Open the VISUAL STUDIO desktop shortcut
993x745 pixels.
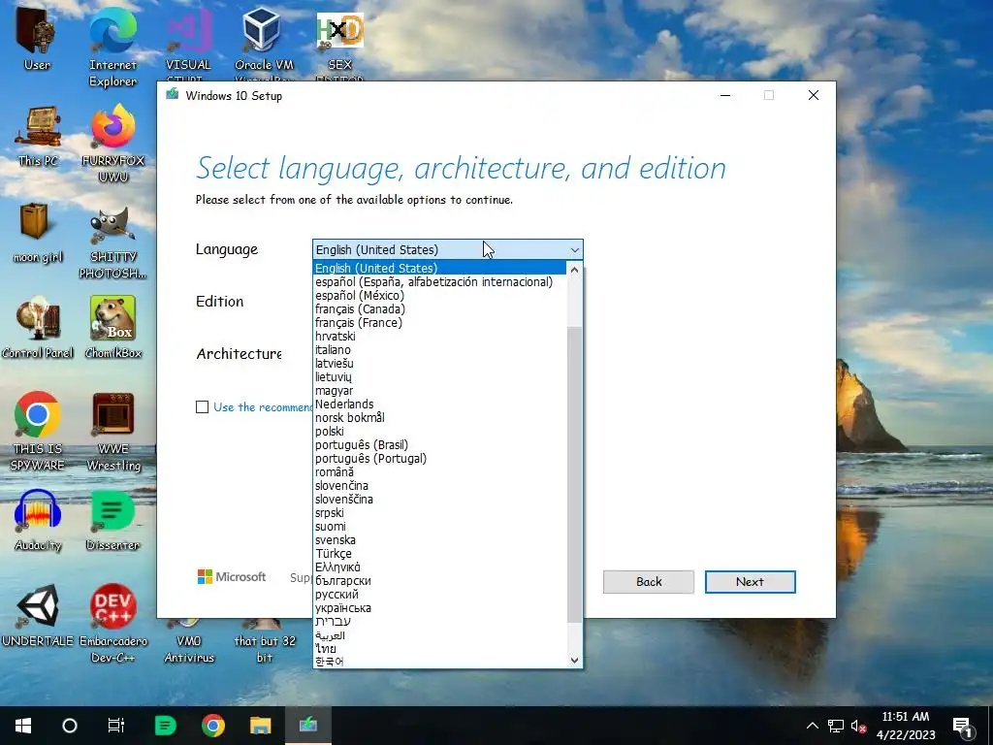pyautogui.click(x=188, y=43)
